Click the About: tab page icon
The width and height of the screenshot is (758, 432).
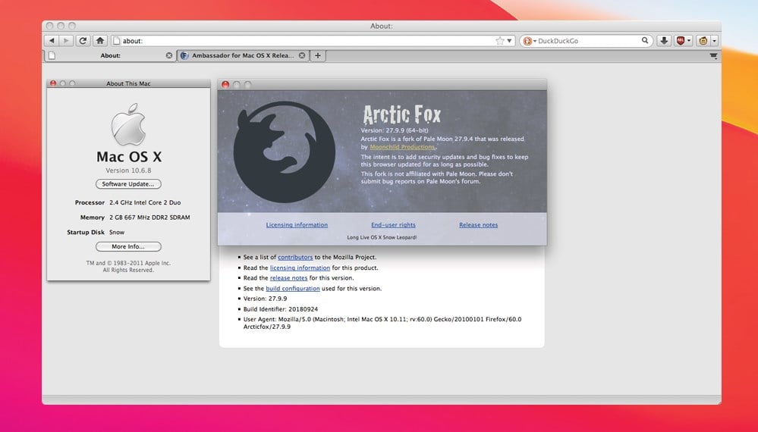pyautogui.click(x=52, y=55)
